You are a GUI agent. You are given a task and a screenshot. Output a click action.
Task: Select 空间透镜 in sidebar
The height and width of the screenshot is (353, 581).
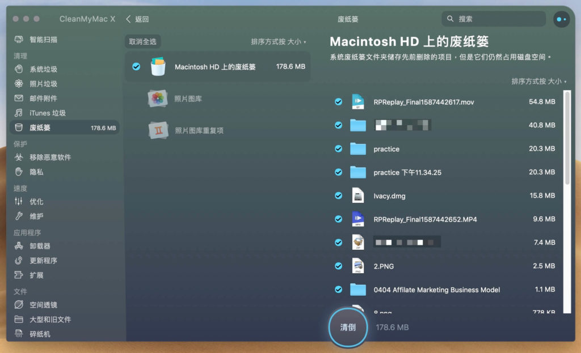point(43,305)
